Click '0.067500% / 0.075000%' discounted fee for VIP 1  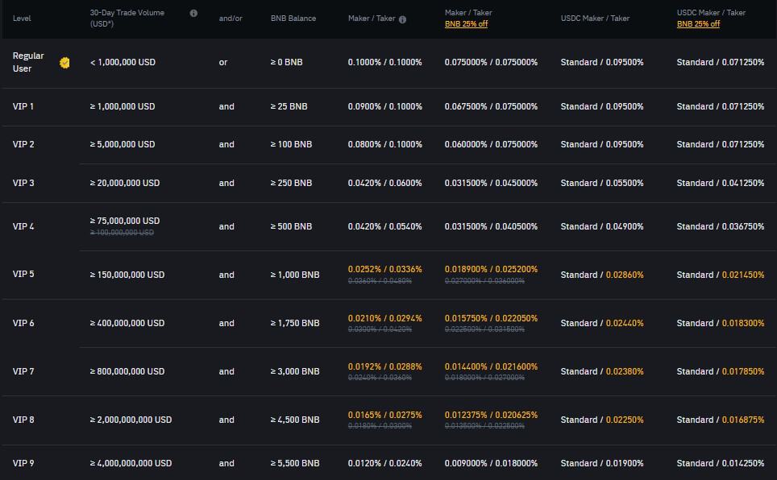point(491,106)
